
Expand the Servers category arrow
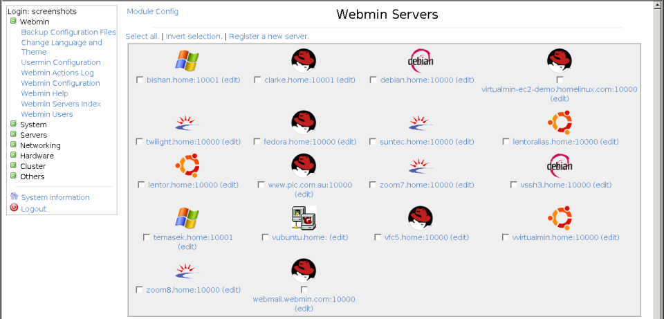(x=13, y=134)
